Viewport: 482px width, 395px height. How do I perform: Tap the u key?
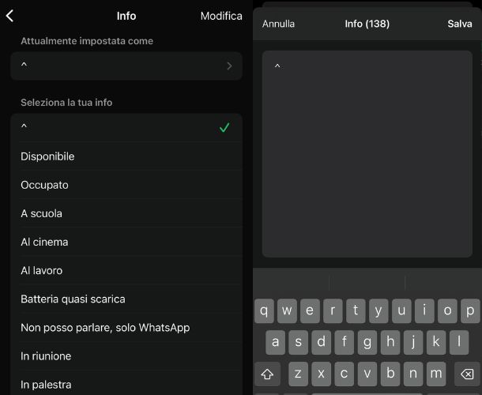pyautogui.click(x=401, y=310)
